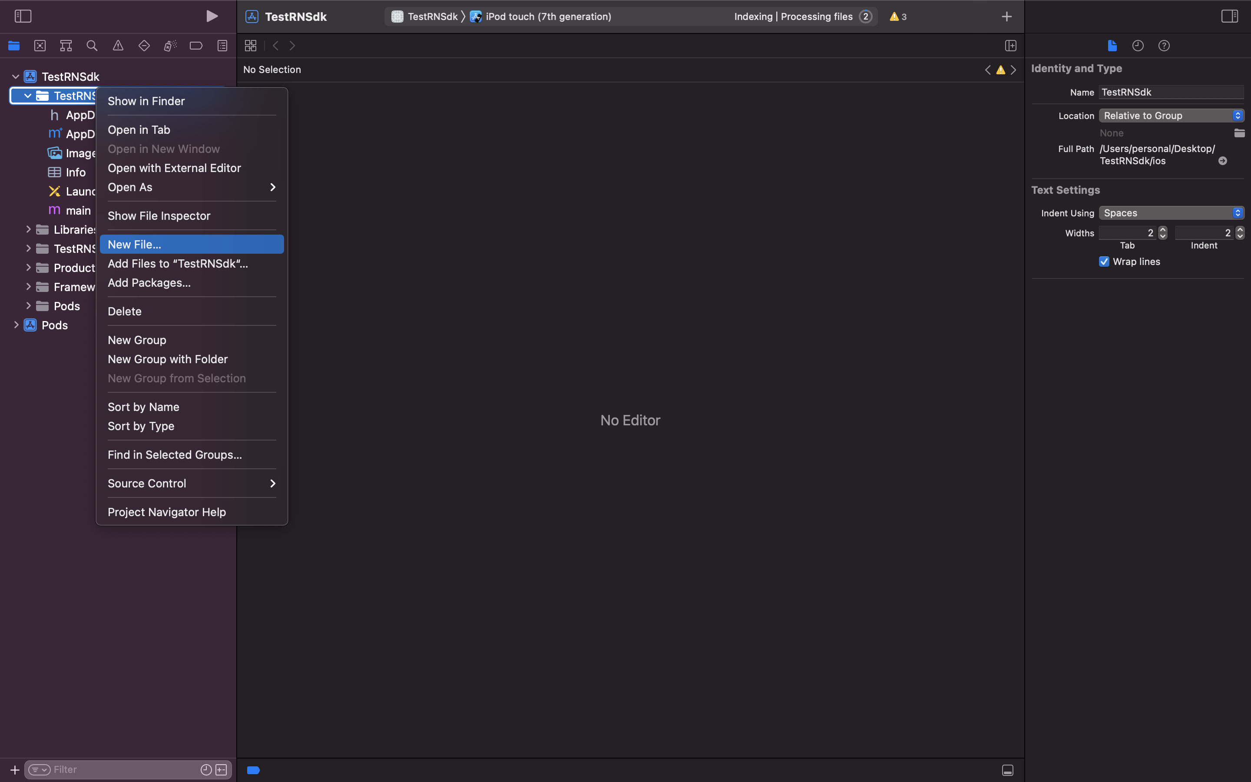Image resolution: width=1251 pixels, height=782 pixels.
Task: Select New Group with Folder menu item
Action: [x=168, y=359]
